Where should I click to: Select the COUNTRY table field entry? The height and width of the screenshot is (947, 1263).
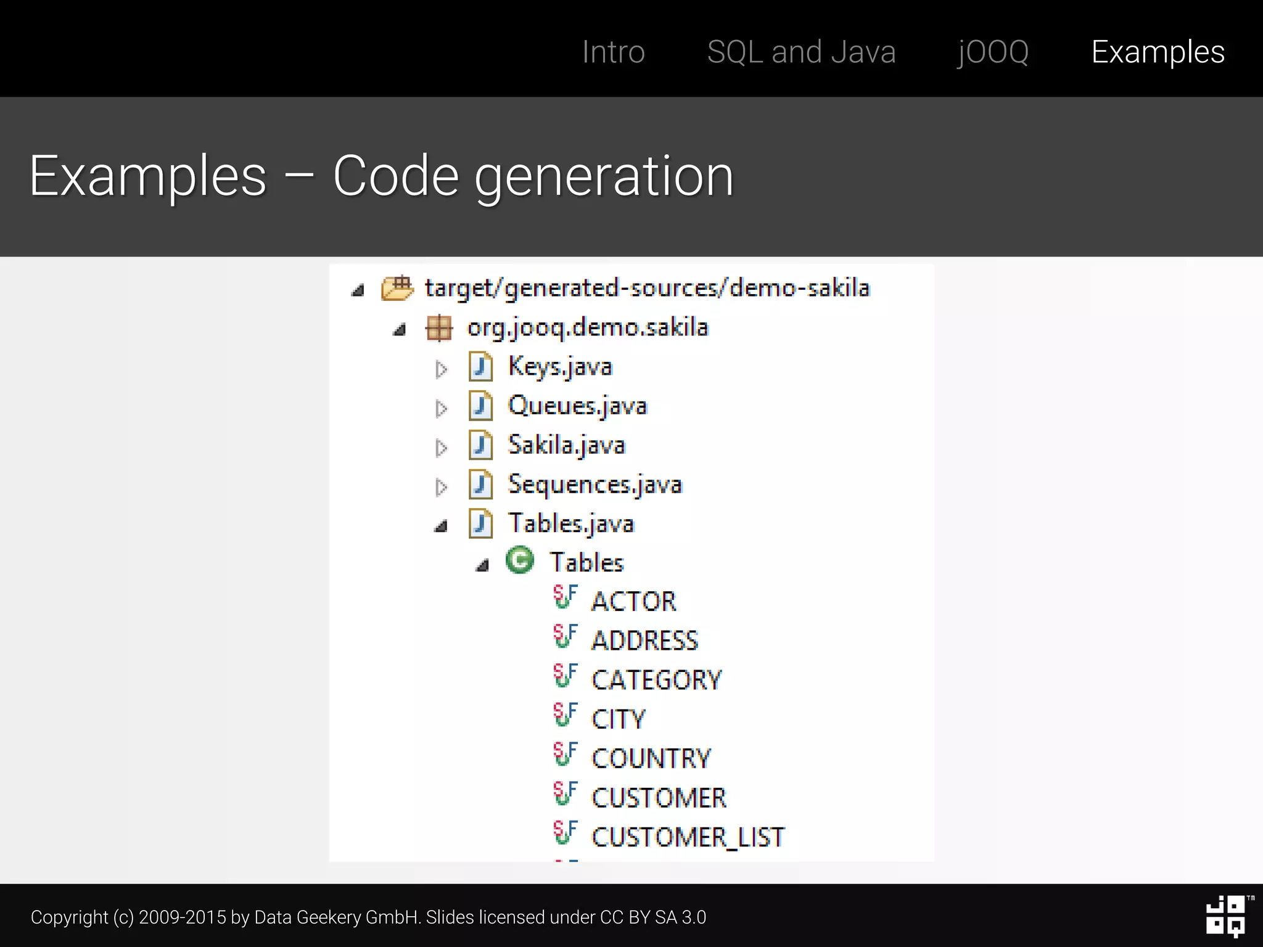point(651,758)
